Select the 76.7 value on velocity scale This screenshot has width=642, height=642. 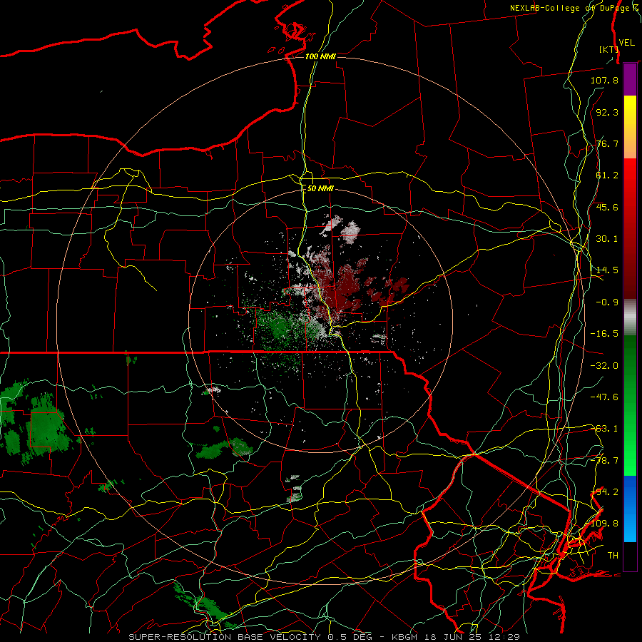click(x=607, y=143)
